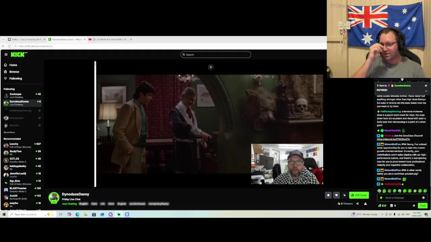Screen dimensions: 431x242
Task: Click DynodazeDanny's live avatar
Action: (x=54, y=198)
